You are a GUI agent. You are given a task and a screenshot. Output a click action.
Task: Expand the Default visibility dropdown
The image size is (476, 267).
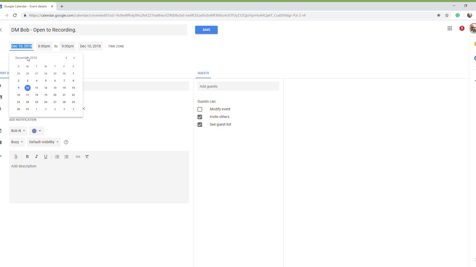pyautogui.click(x=44, y=142)
